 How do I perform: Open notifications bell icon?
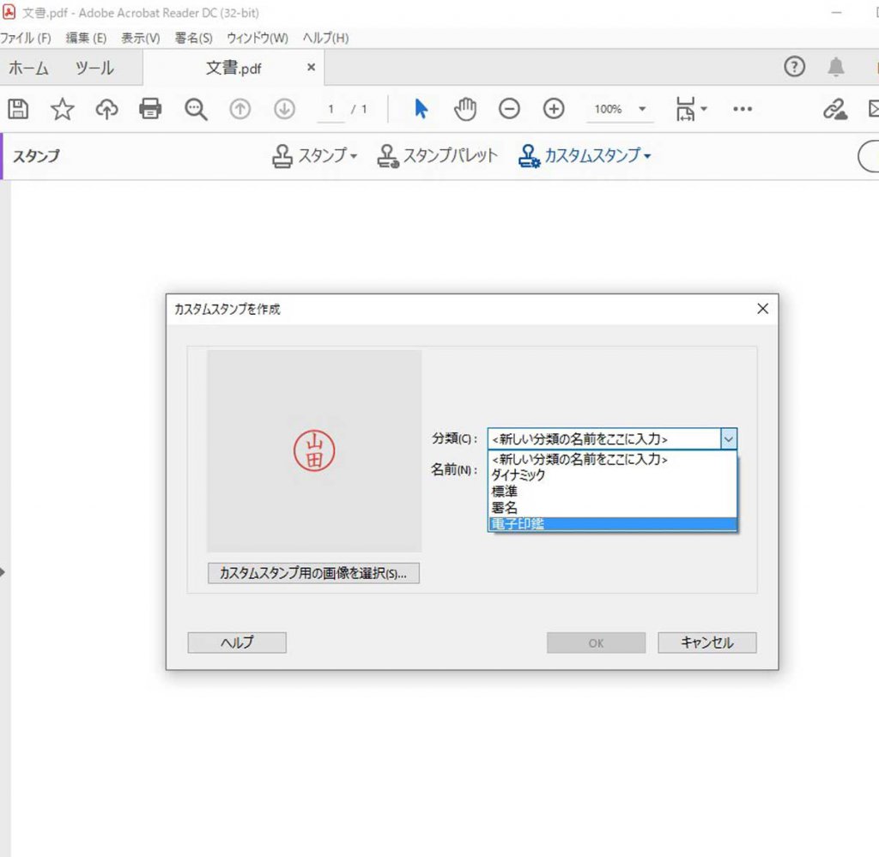coord(836,67)
